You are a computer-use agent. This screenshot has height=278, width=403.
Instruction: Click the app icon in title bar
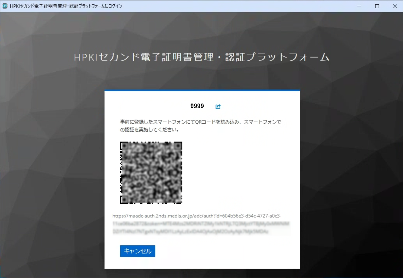coord(5,6)
